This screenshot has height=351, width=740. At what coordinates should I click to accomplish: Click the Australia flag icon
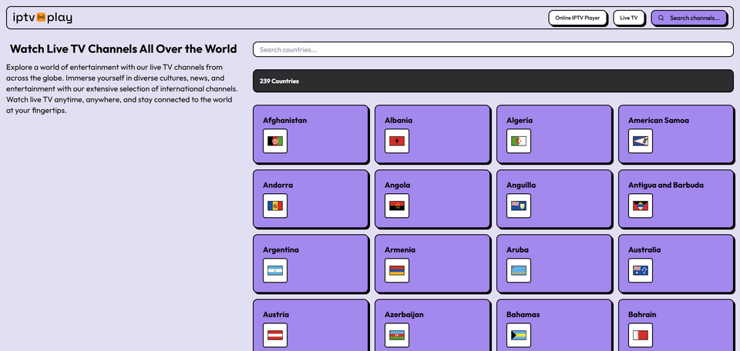pos(641,270)
